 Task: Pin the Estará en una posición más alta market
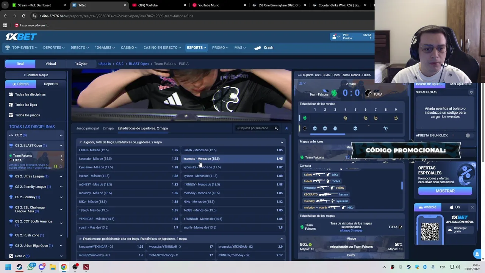80,239
